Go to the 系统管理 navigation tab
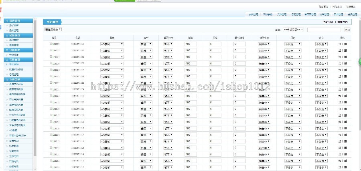 pyautogui.click(x=254, y=14)
